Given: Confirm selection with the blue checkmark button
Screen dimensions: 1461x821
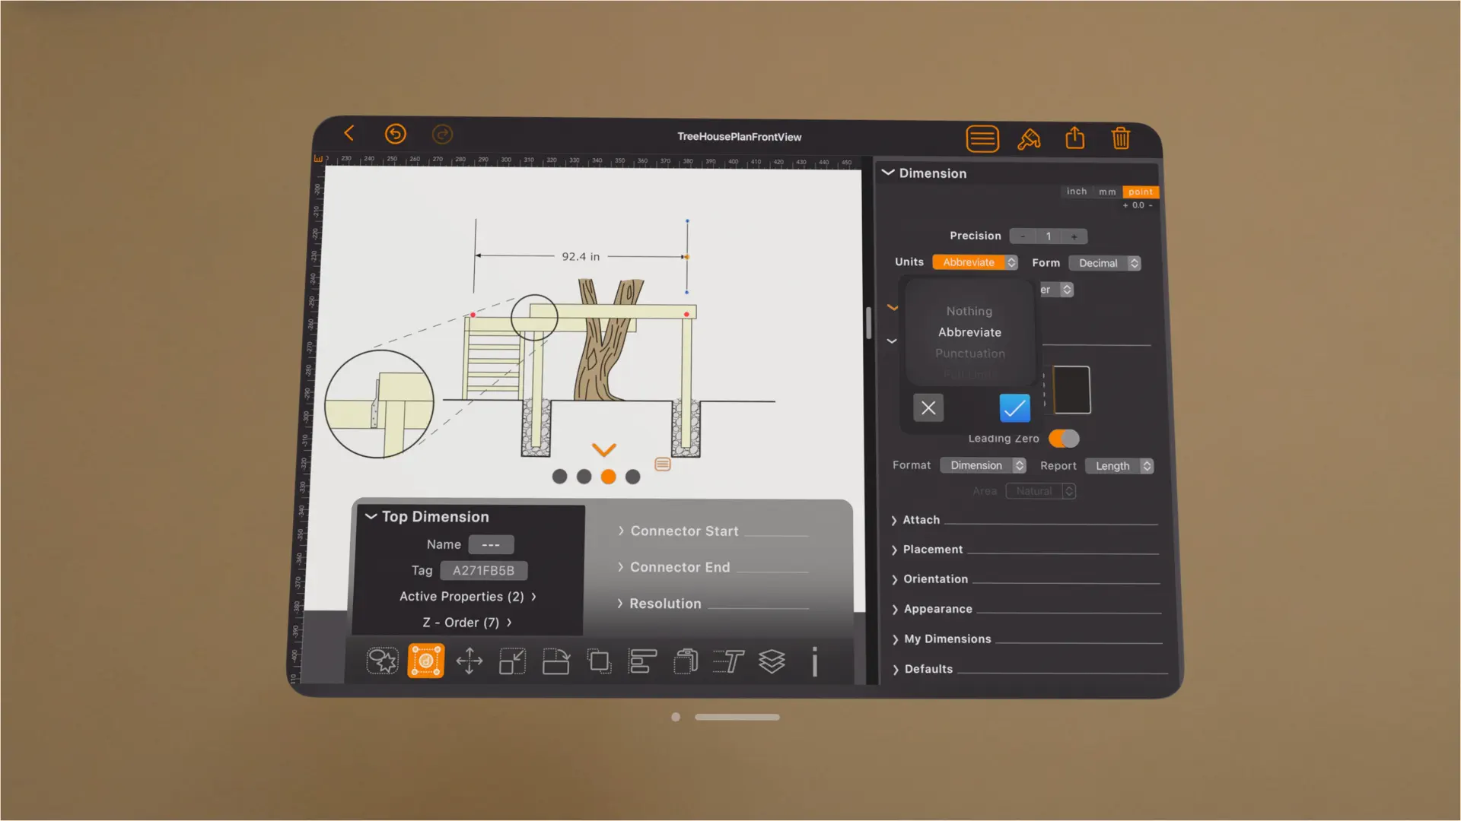Looking at the screenshot, I should [1014, 408].
